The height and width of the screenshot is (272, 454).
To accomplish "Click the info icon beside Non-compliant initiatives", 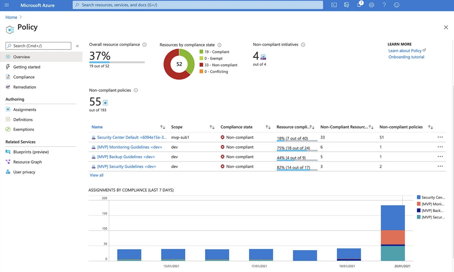I will click(303, 45).
